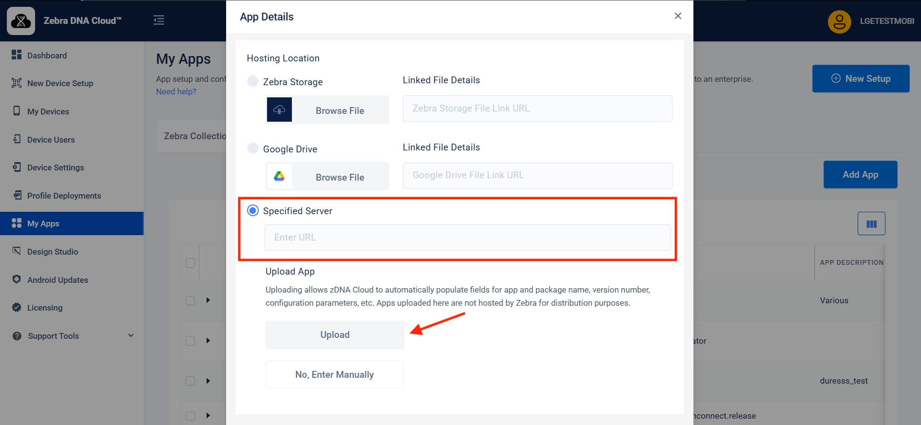The height and width of the screenshot is (425, 921).
Task: Select the Zebra Storage radio button
Action: (253, 81)
